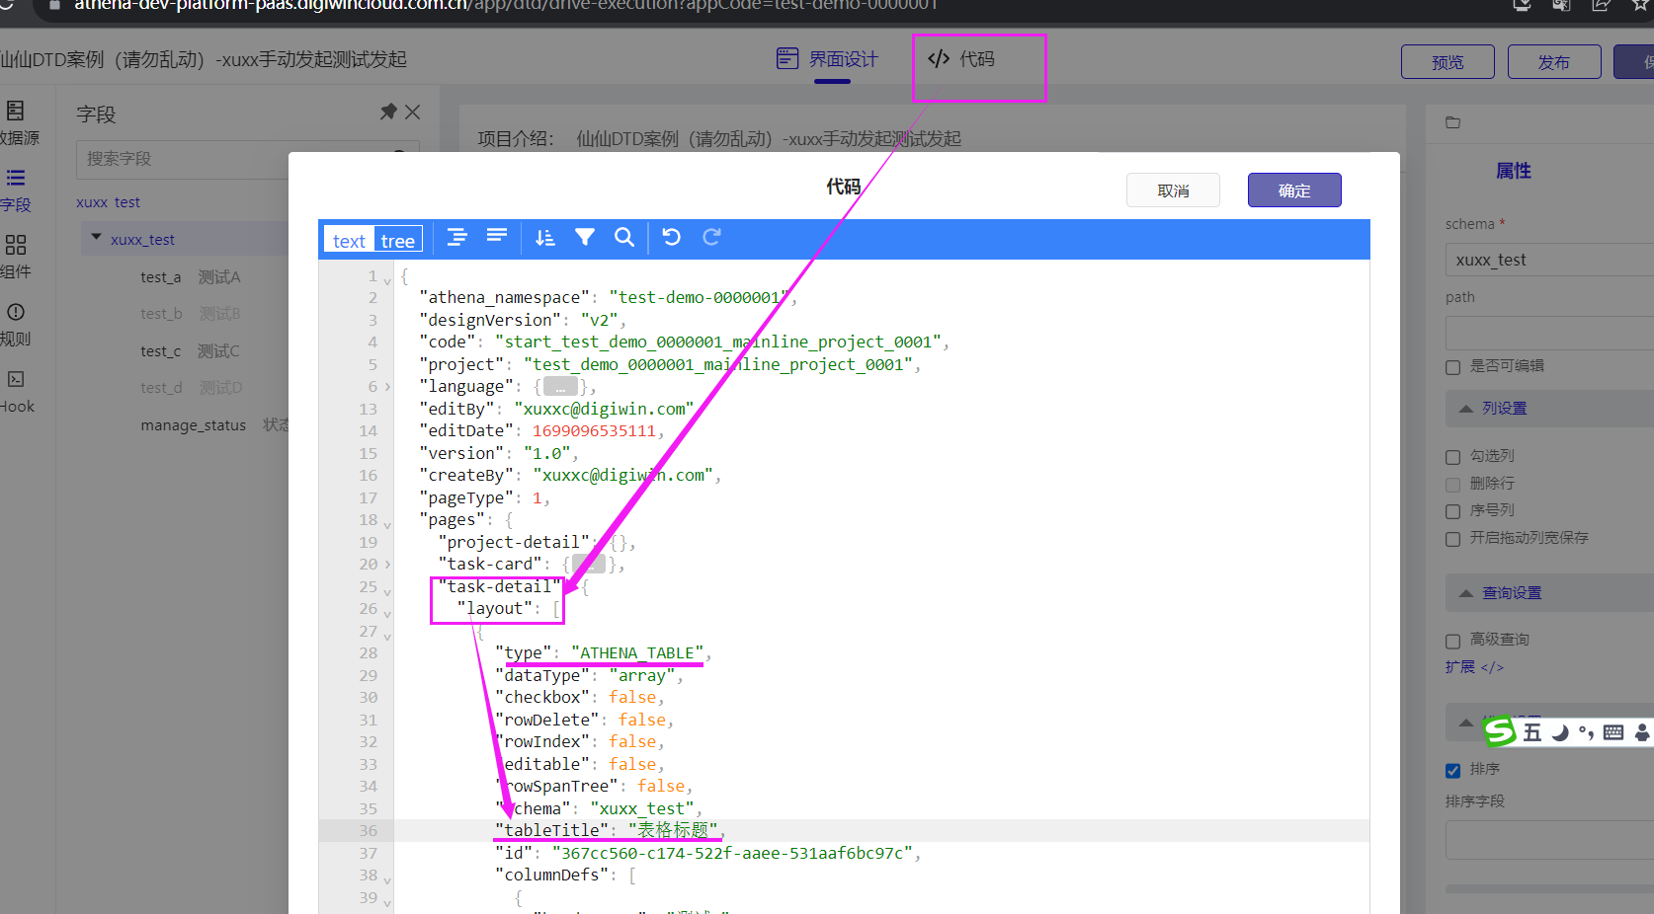Undo the last edit in code editor
This screenshot has width=1654, height=914.
pos(672,237)
